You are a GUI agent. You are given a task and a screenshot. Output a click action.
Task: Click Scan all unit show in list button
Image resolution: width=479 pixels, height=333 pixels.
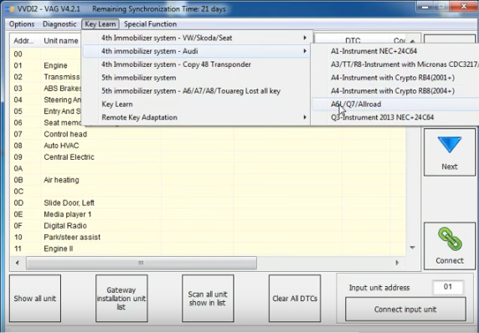pos(208,298)
